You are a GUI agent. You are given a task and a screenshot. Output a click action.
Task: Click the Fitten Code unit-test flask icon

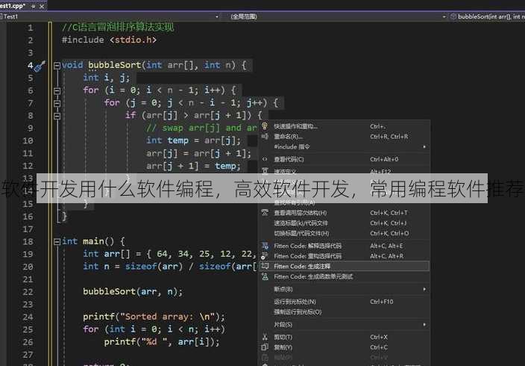[x=265, y=276]
